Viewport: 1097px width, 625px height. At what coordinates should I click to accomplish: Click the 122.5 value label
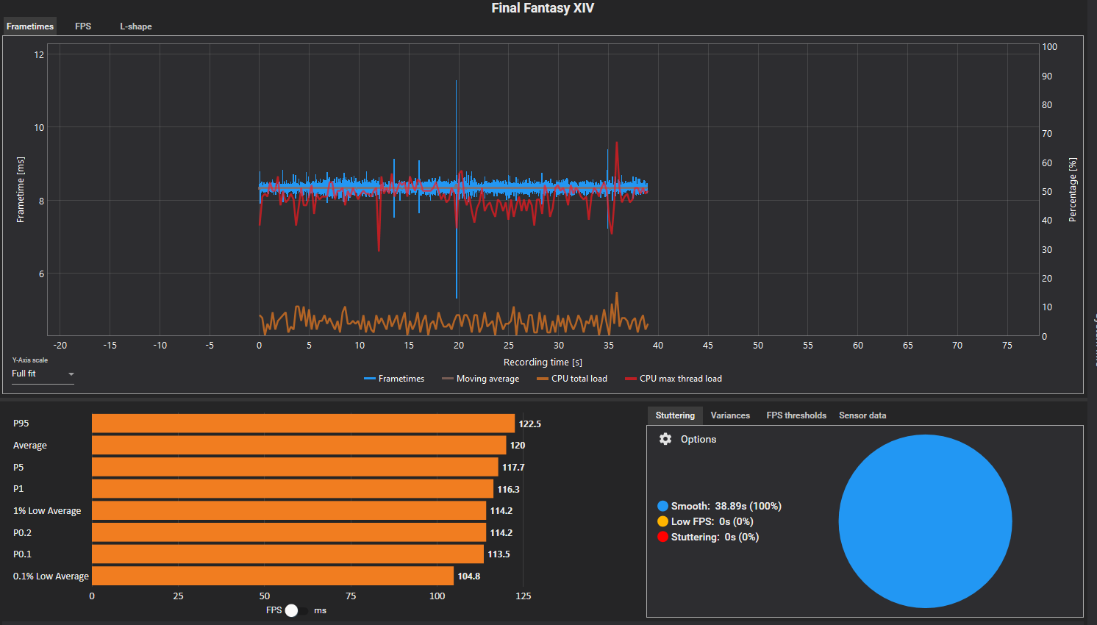tap(530, 424)
